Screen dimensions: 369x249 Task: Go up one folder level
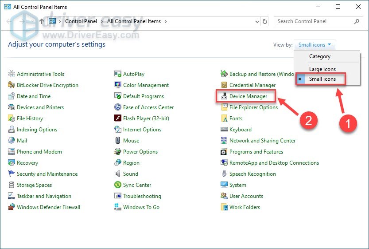click(42, 21)
